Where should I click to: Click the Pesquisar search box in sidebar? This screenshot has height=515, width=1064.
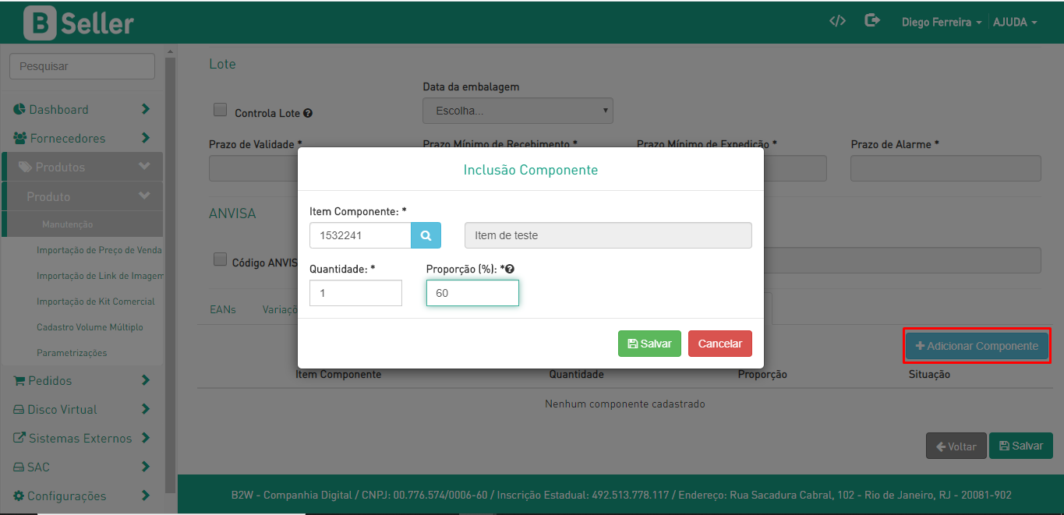click(x=82, y=66)
